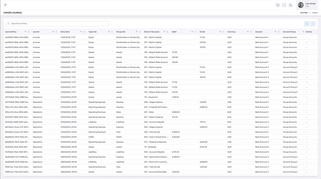Screen dimensions: 321x179
Task: Filter the Chart of Accounts column
Action: click(x=165, y=32)
